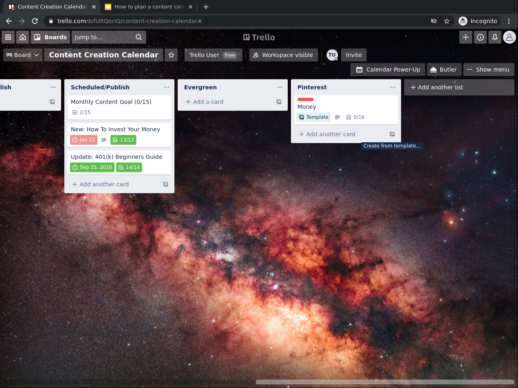Open Chrome three-dot menu
The image size is (518, 388).
(509, 21)
